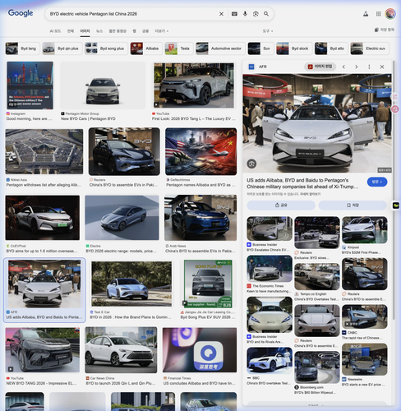Open Electra BYD 2026 electric range thumbnail
This screenshot has height=411, width=401.
122,218
